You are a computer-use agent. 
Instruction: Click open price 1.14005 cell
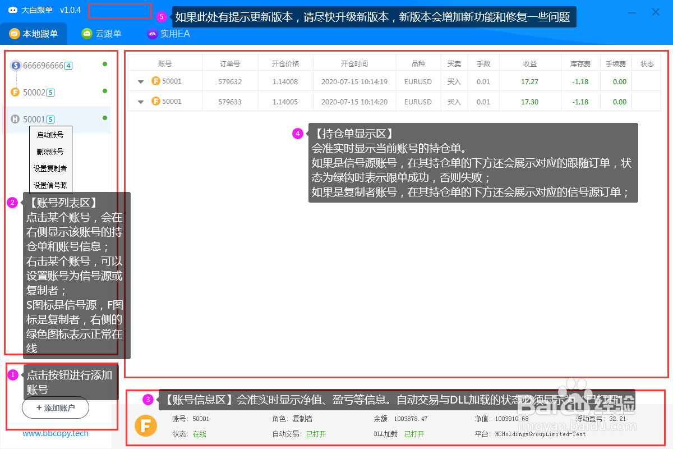[285, 102]
